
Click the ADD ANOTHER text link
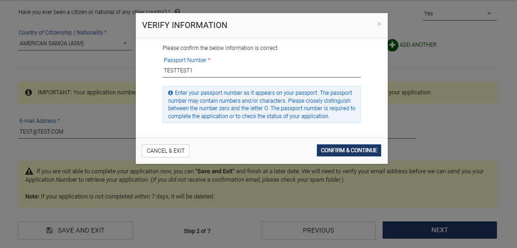coord(418,45)
